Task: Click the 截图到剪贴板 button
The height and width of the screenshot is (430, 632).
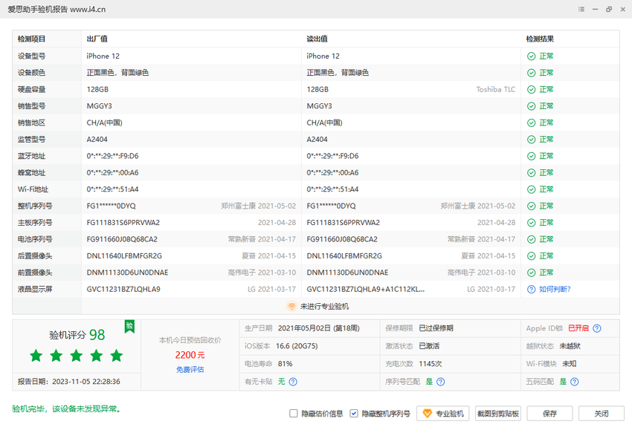Action: pos(497,414)
